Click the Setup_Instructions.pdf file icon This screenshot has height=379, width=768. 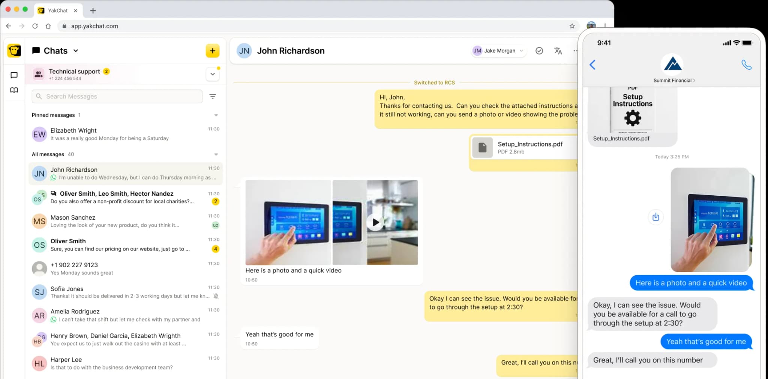483,147
